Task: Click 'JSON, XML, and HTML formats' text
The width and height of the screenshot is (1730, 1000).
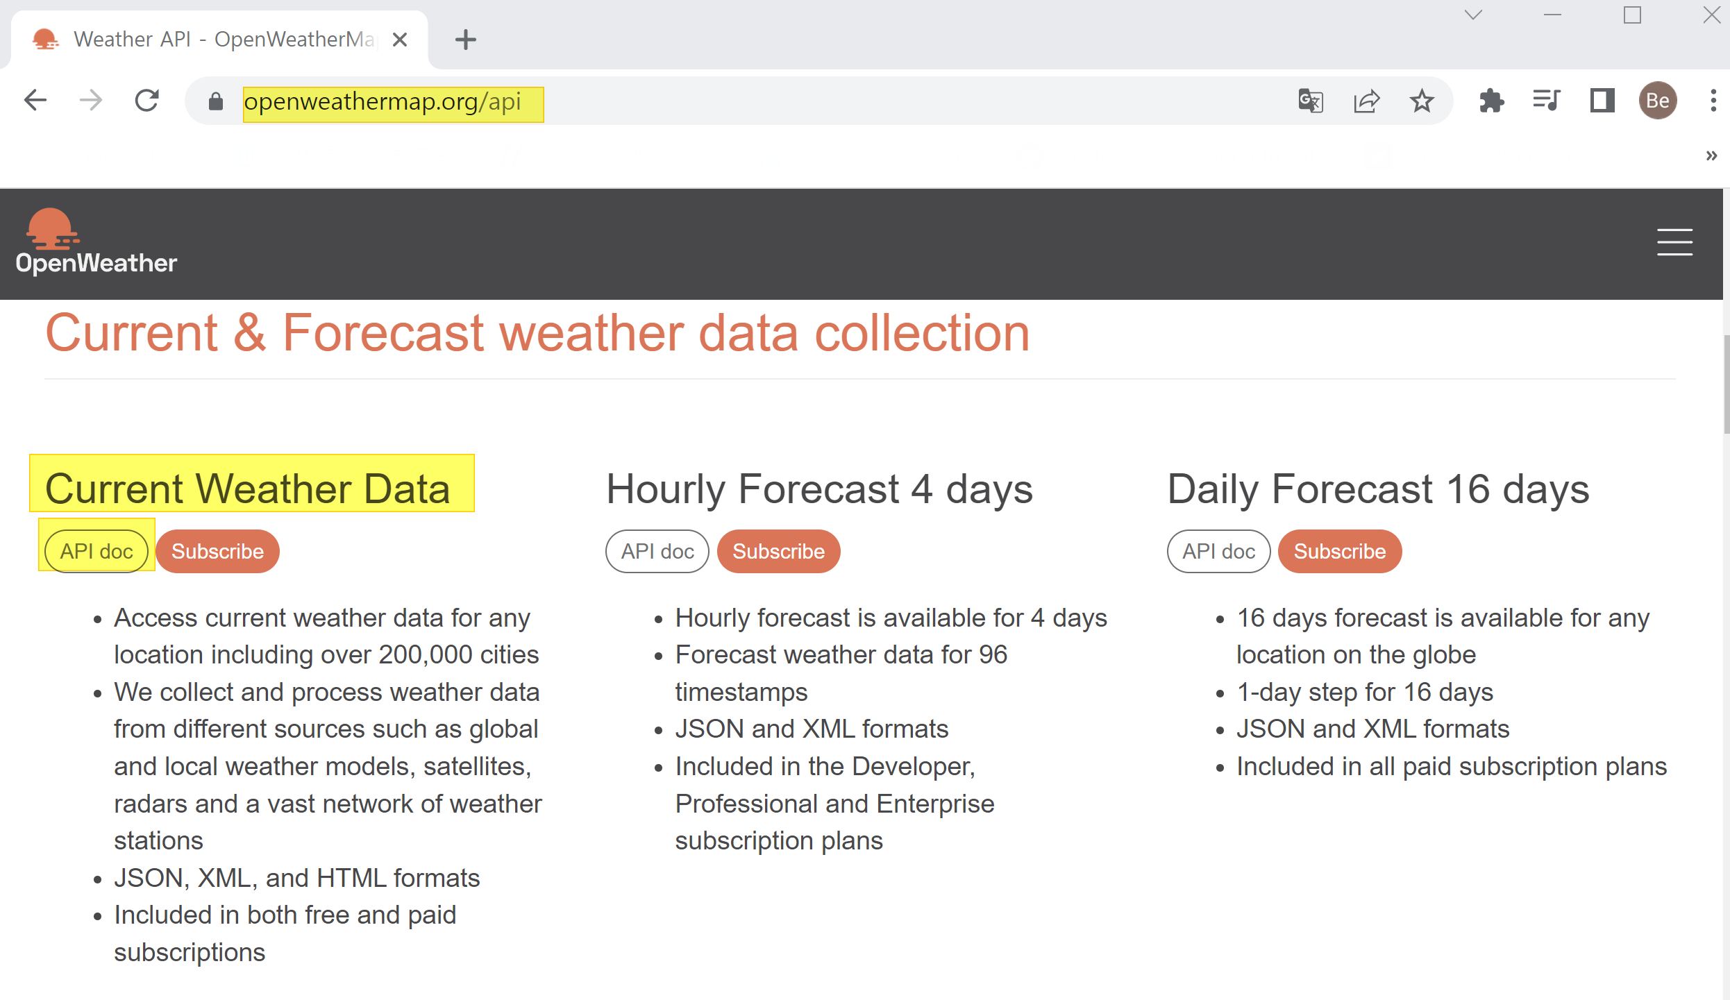Action: pos(297,878)
